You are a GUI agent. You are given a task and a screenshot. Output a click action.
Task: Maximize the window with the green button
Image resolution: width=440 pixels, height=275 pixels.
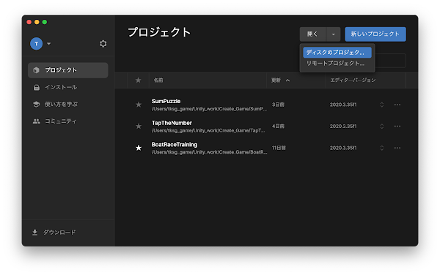(45, 22)
